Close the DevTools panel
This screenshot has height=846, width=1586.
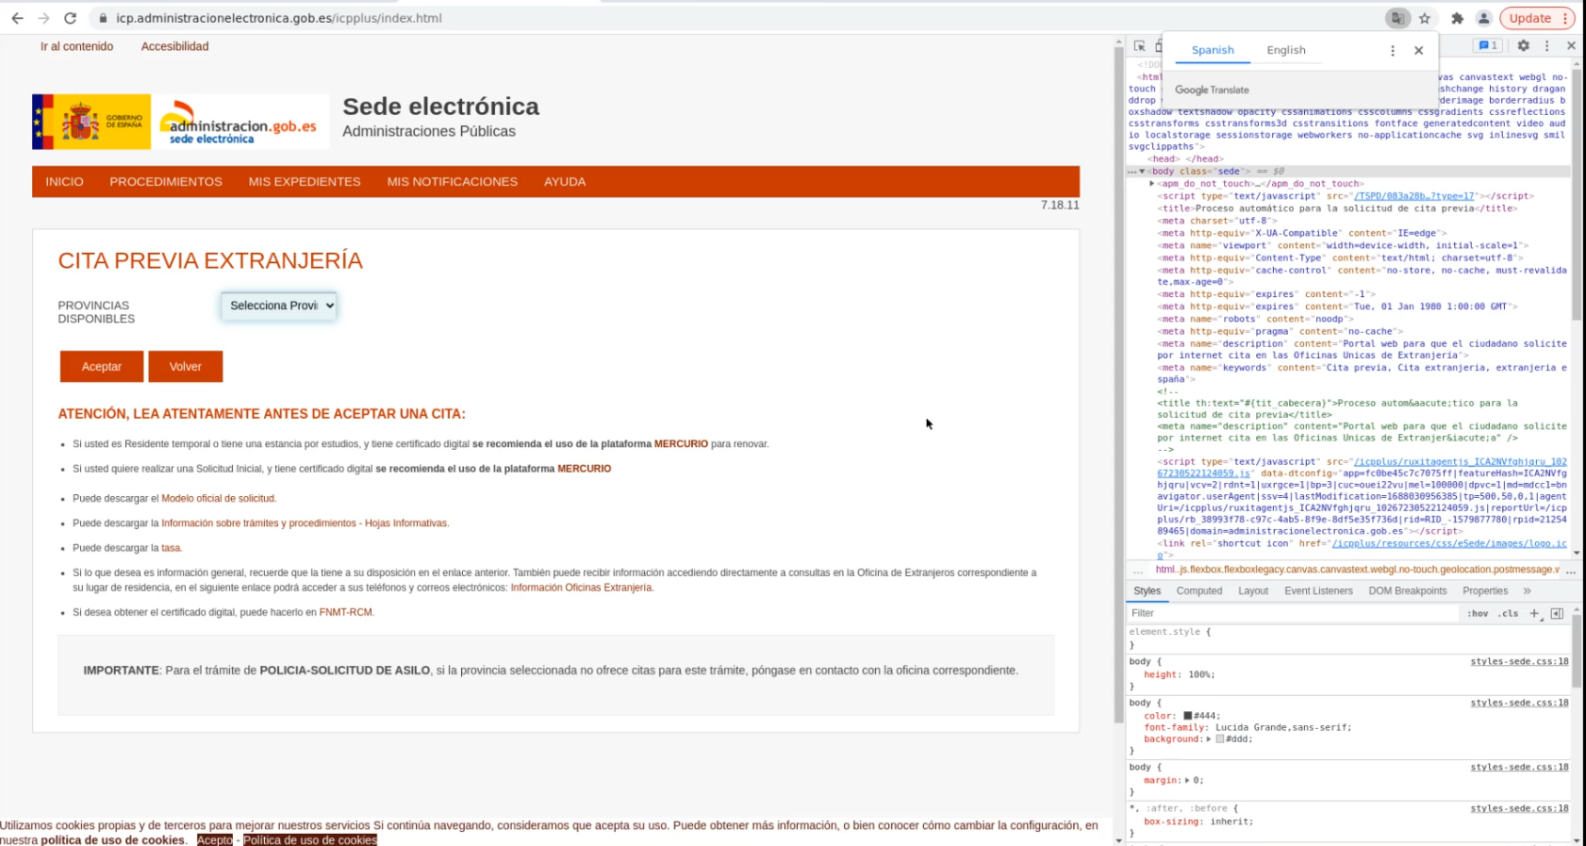pos(1571,45)
